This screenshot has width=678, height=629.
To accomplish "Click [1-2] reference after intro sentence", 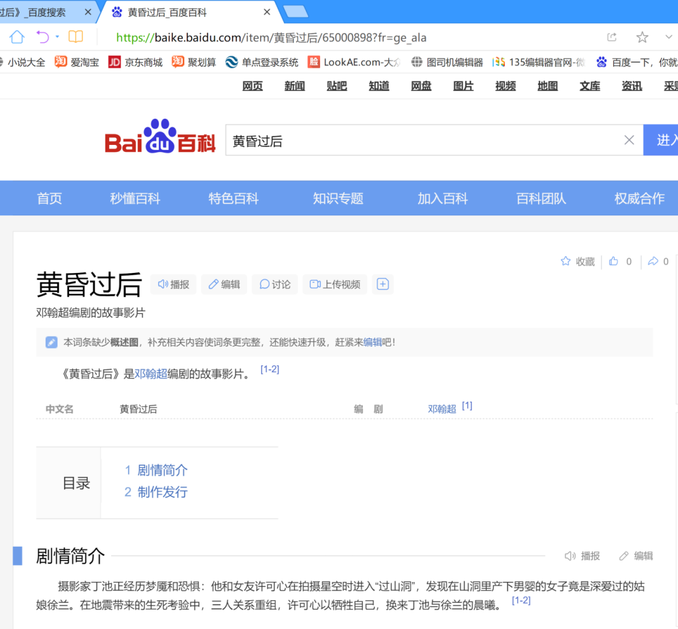I will (x=270, y=369).
